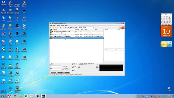
Task: Open the Help menu
Action: (66, 25)
